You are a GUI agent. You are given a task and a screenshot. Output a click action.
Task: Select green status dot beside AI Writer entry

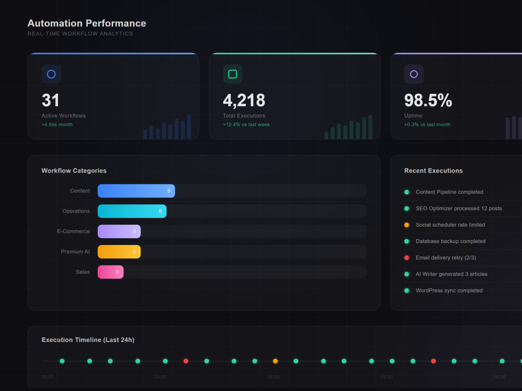[407, 274]
